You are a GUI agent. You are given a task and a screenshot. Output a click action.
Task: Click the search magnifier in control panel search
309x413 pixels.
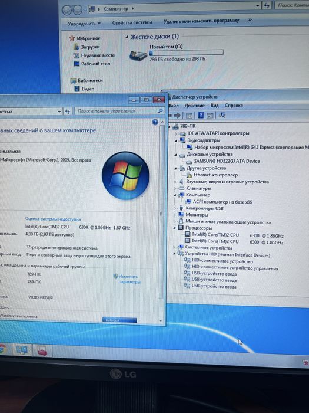pos(160,111)
